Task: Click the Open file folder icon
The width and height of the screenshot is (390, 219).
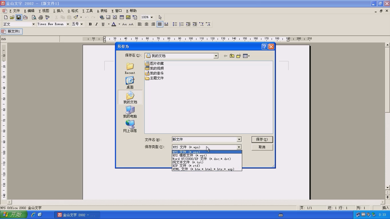Action: pyautogui.click(x=12, y=17)
